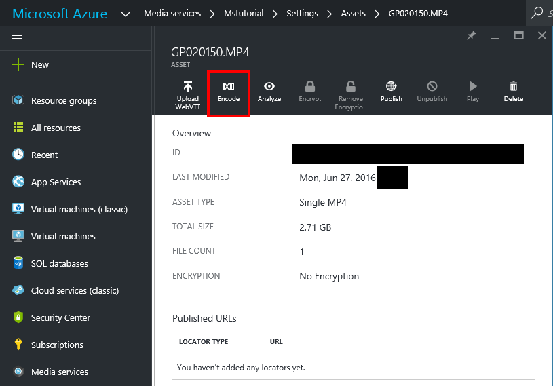Click the Subscriptions key icon
Image resolution: width=553 pixels, height=386 pixels.
click(18, 344)
